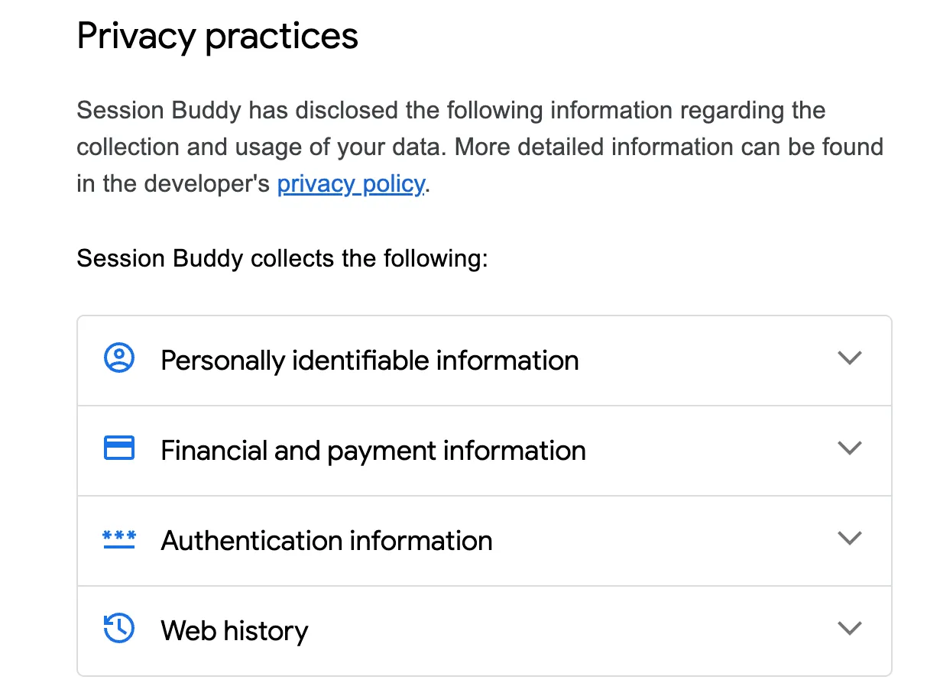This screenshot has width=940, height=686.
Task: Click the Privacy practices heading
Action: click(x=216, y=35)
